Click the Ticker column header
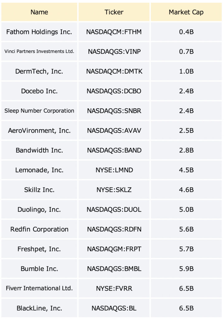 point(114,12)
